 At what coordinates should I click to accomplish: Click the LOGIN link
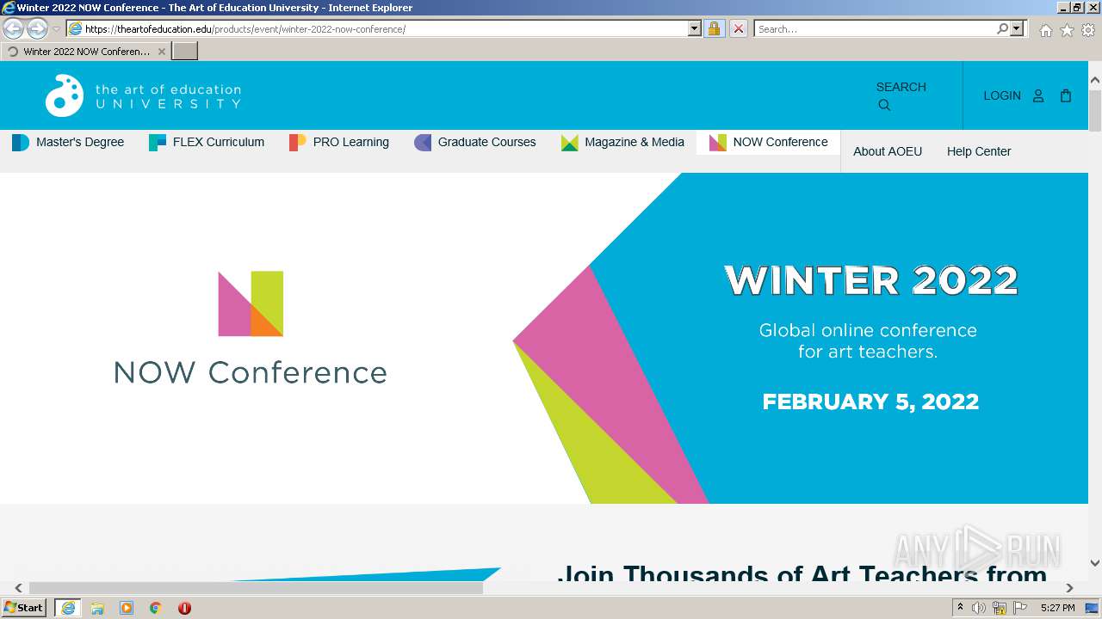pyautogui.click(x=1002, y=95)
